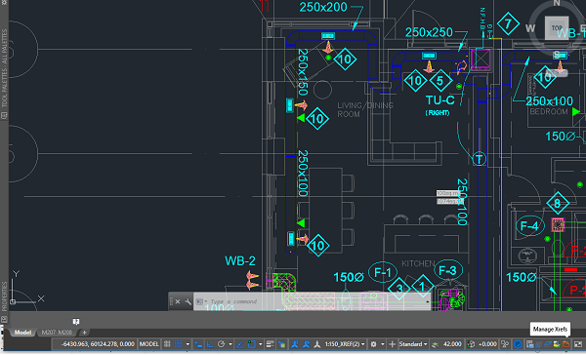Click the 42.000 cut plane value
The width and height of the screenshot is (586, 355).
pos(452,344)
